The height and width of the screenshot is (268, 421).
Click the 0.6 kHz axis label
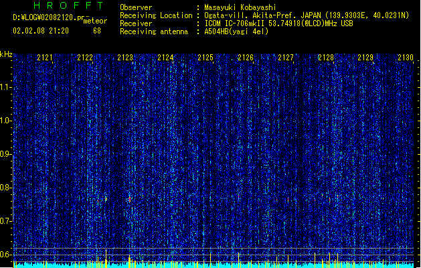coord(5,255)
